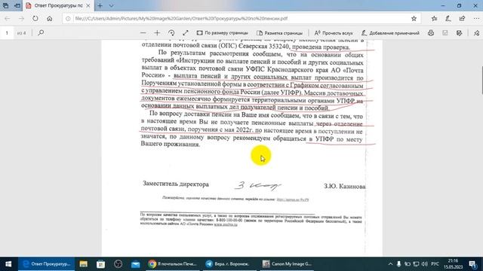Open a new tab with plus button

coord(100,5)
